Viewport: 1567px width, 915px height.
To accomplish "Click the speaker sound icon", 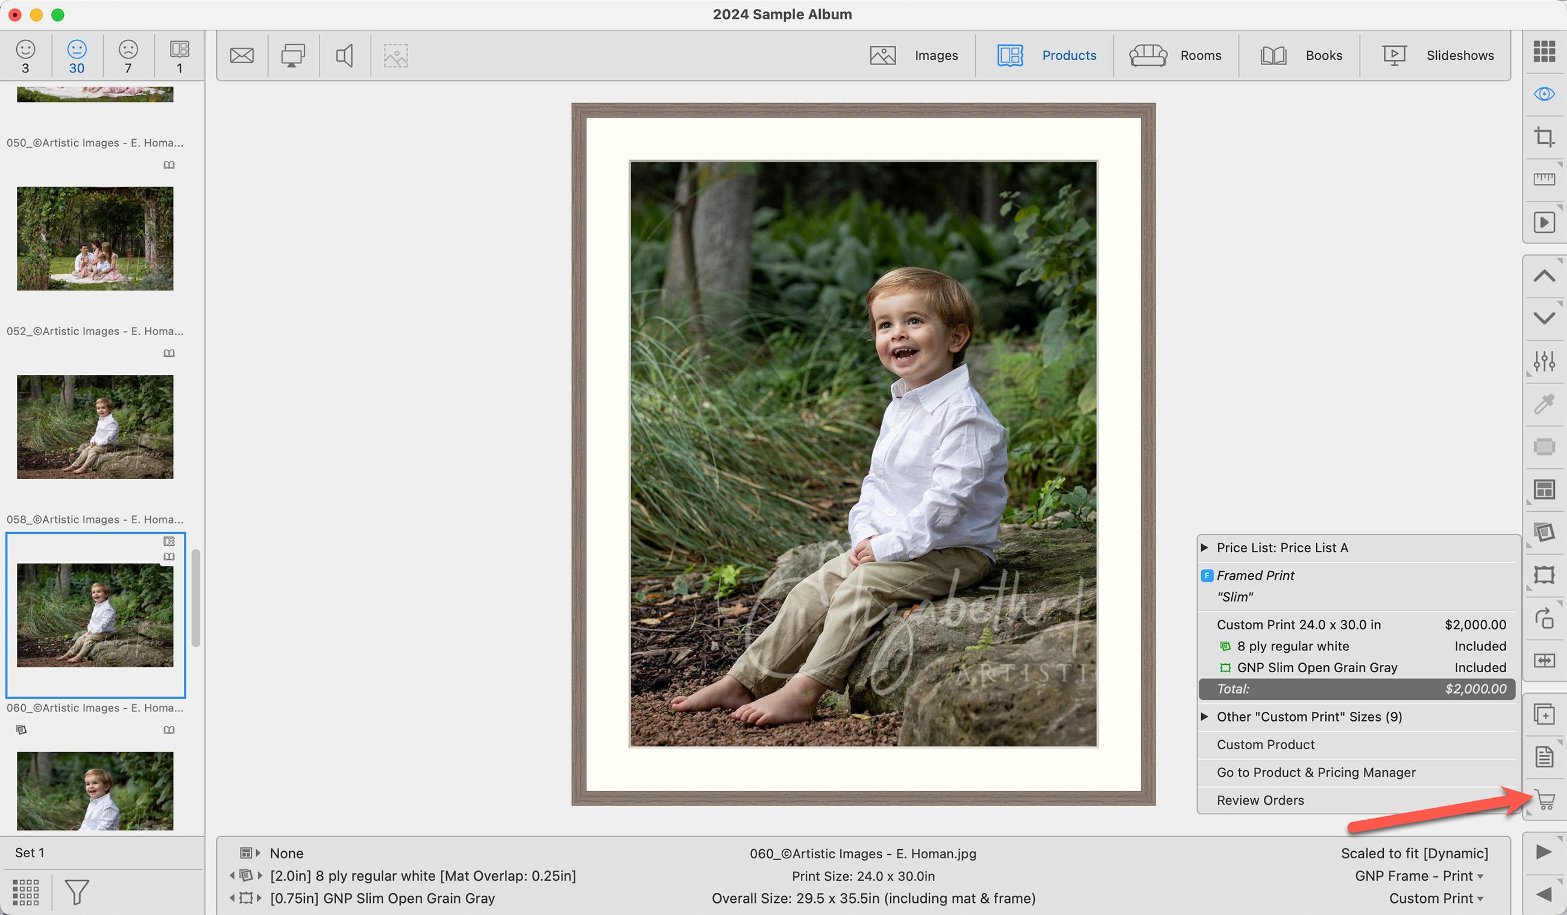I will (x=345, y=55).
